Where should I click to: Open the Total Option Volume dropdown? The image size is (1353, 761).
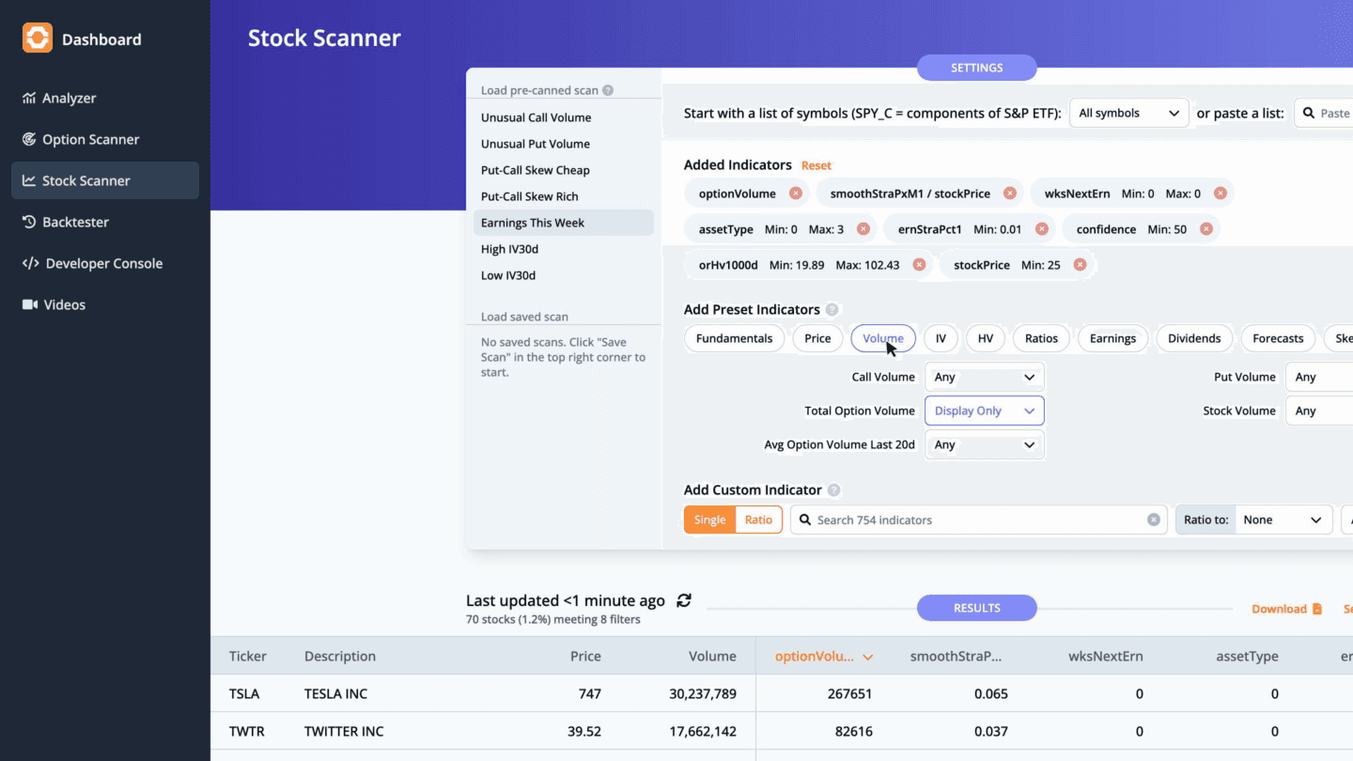click(984, 411)
